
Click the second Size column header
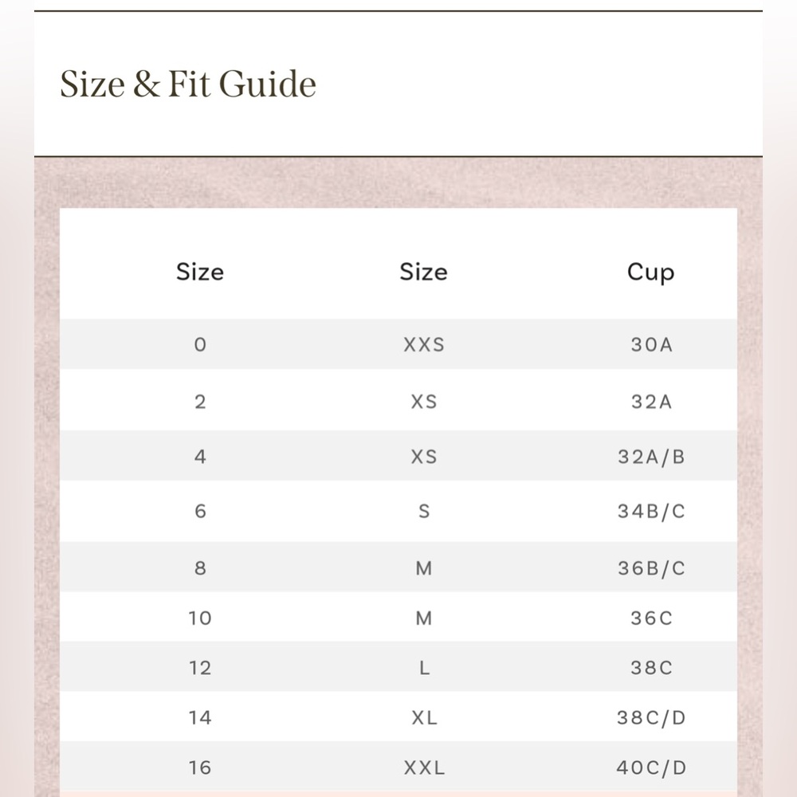[423, 272]
